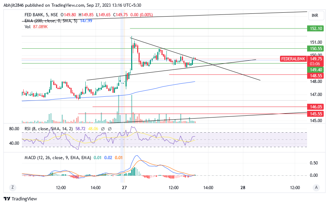Click the EMA 200 indicator legend
The height and width of the screenshot is (205, 329).
(x=51, y=21)
